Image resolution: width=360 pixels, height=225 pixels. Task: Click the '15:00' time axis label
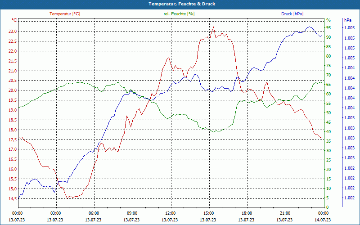point(208,213)
